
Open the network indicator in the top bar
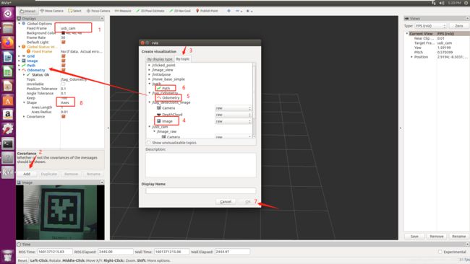[434, 3]
